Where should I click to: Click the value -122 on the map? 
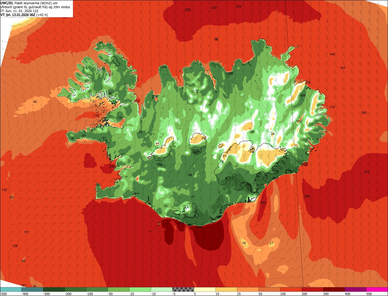(159, 164)
